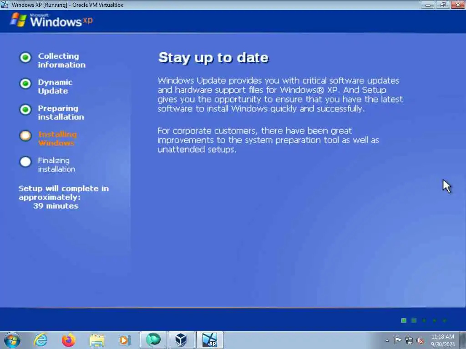The width and height of the screenshot is (466, 349).
Task: Show hidden tray icons arrow
Action: pos(387,340)
